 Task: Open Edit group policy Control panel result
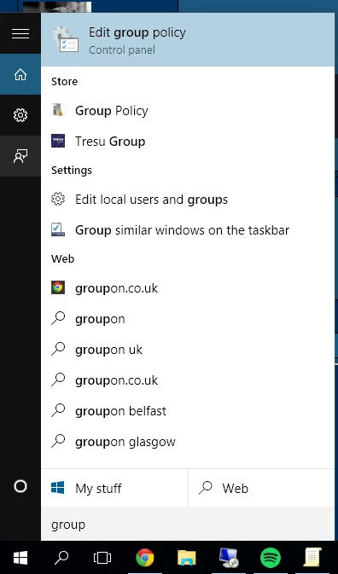point(189,40)
